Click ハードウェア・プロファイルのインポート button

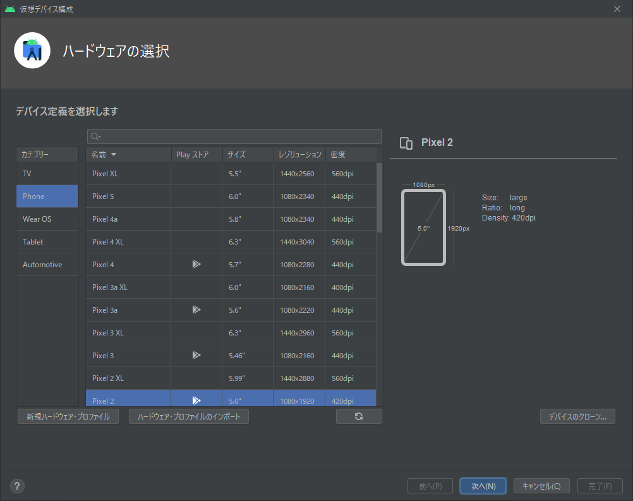click(188, 416)
